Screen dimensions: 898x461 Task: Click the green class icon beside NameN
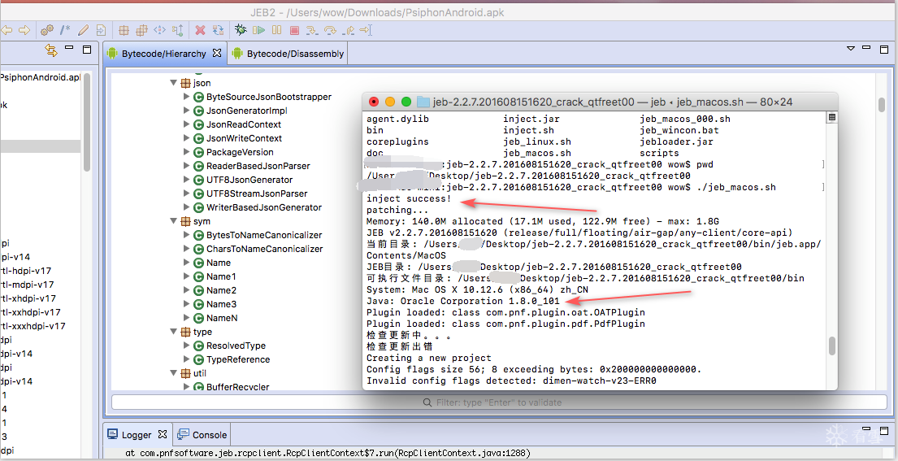pos(199,318)
